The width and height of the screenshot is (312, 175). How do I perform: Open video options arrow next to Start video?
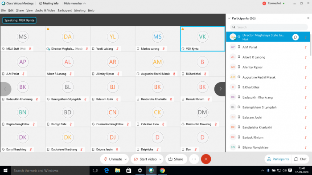[160, 159]
